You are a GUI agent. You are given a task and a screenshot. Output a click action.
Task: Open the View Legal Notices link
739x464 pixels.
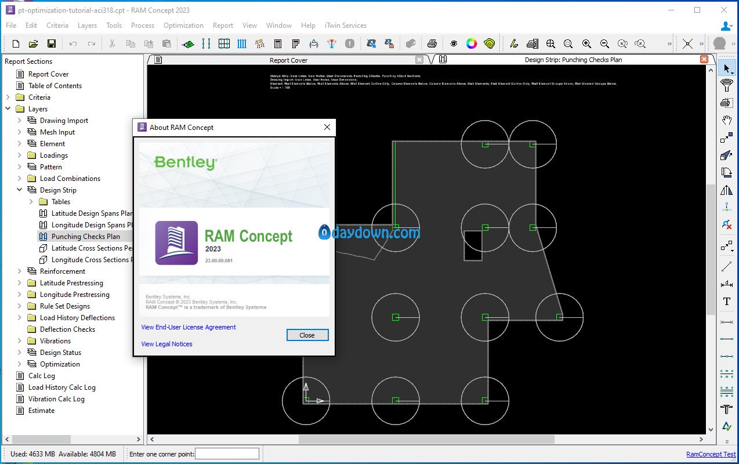(x=166, y=344)
